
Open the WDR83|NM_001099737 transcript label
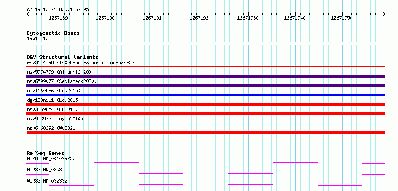pyautogui.click(x=51, y=158)
